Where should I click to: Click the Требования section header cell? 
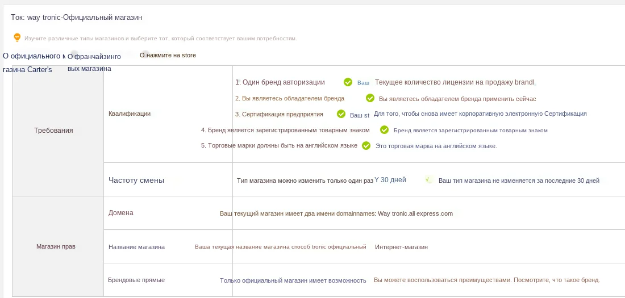[53, 131]
